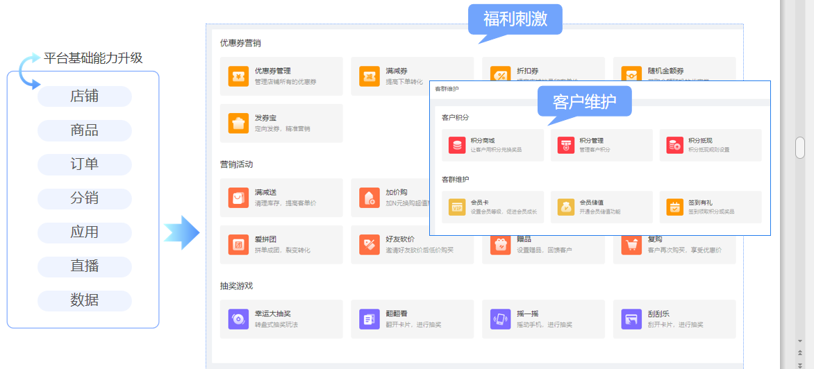The image size is (814, 369).
Task: Select the 会员卡 yellow card icon
Action: coord(457,207)
